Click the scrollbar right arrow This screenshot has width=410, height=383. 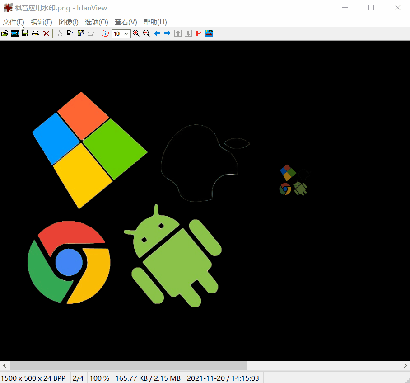point(405,365)
